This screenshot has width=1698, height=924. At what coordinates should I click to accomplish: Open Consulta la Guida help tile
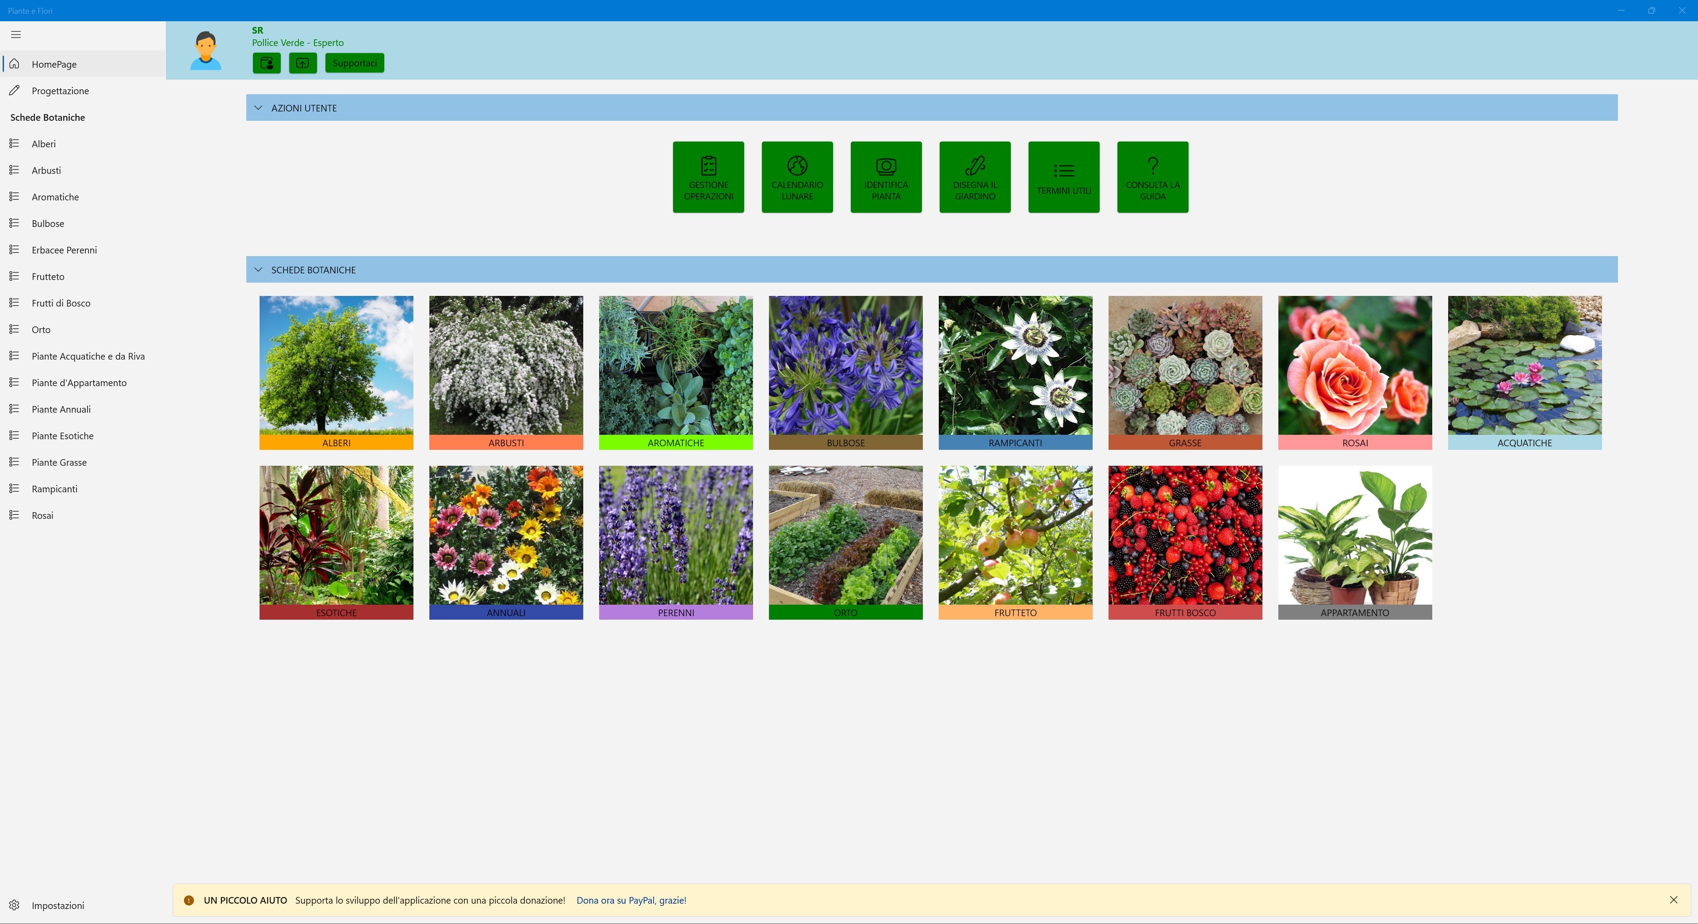click(x=1152, y=177)
